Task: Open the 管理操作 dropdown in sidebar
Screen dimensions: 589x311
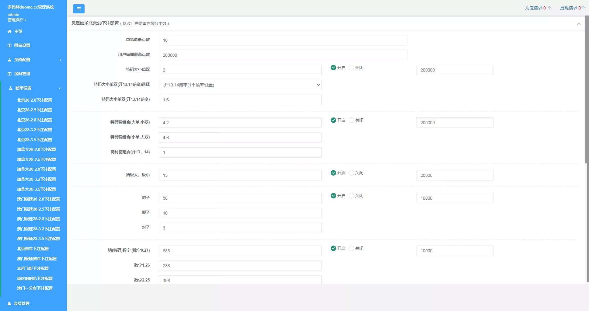Action: tap(16, 20)
